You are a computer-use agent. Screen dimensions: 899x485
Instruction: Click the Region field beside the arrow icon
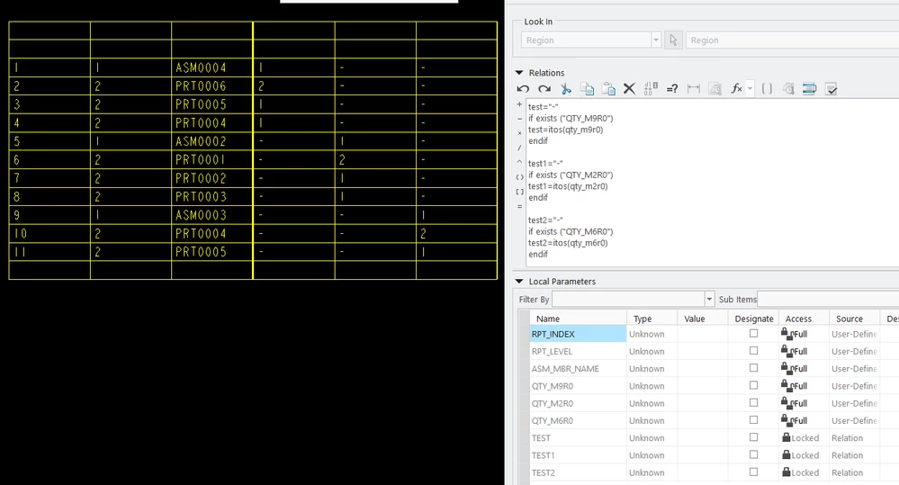pyautogui.click(x=792, y=40)
